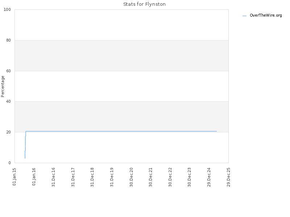The height and width of the screenshot is (217, 290).
Task: Click the x-axis date 01.Jan.15
Action: (14, 177)
